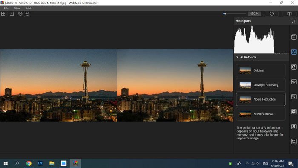298x168 pixels.
Task: Open Windows taskbar search
Action: coord(17,163)
